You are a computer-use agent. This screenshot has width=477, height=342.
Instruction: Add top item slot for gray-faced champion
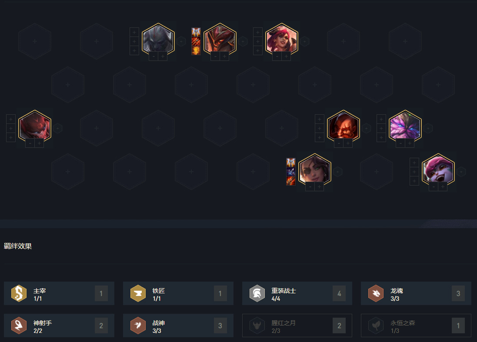[x=134, y=32]
